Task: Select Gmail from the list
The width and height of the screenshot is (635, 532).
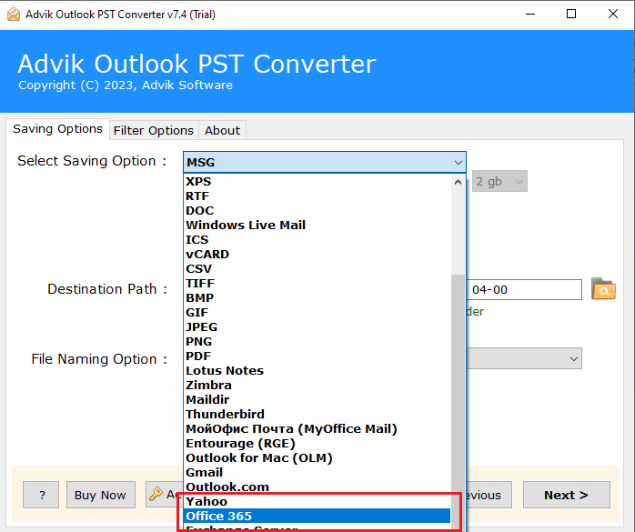Action: tap(317, 473)
